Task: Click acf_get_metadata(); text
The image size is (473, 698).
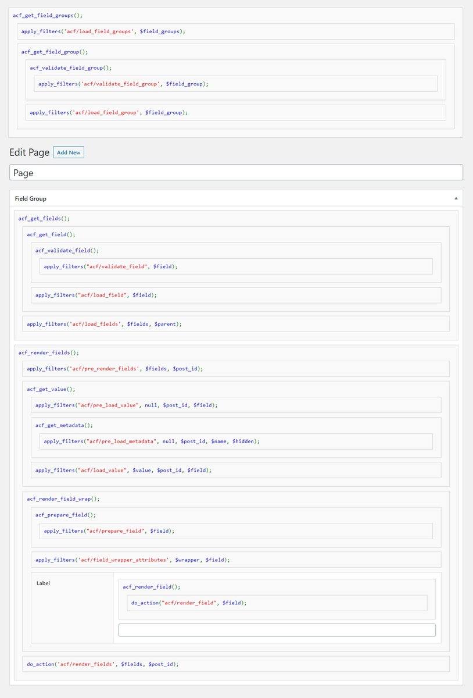Action: pos(64,425)
